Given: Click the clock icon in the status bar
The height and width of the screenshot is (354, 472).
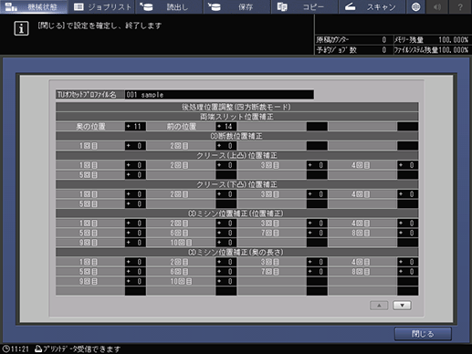Looking at the screenshot, I should coord(6,349).
